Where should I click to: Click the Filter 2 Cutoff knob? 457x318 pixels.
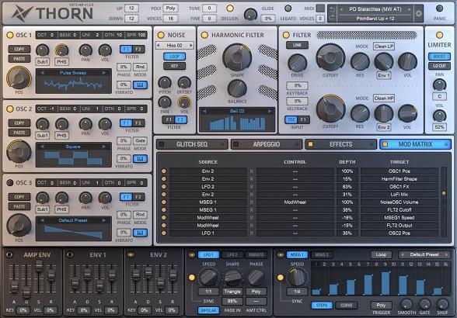pos(330,109)
